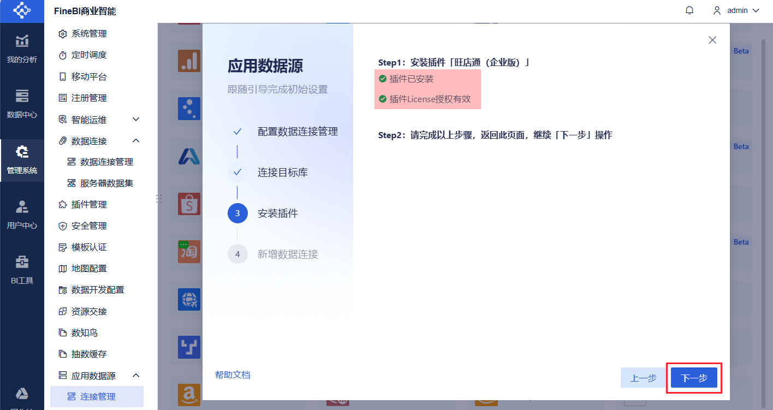This screenshot has height=410, width=773.
Task: Click the 注册管理 icon
Action: pyautogui.click(x=62, y=98)
